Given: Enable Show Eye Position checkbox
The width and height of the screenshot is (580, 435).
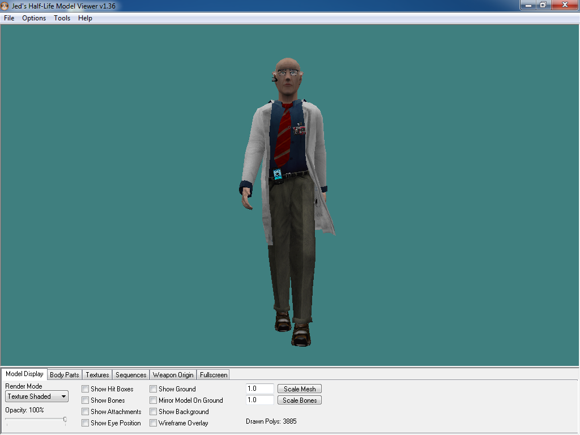Looking at the screenshot, I should point(86,423).
